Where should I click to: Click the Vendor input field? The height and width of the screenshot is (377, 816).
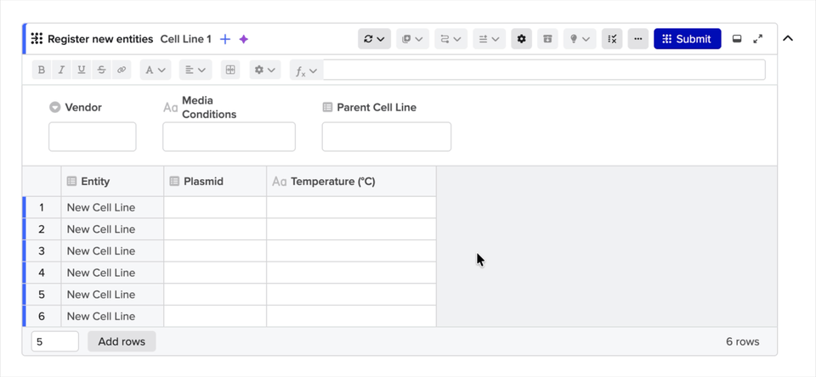tap(92, 137)
